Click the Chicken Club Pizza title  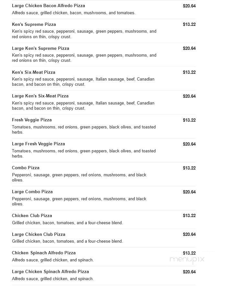click(32, 215)
